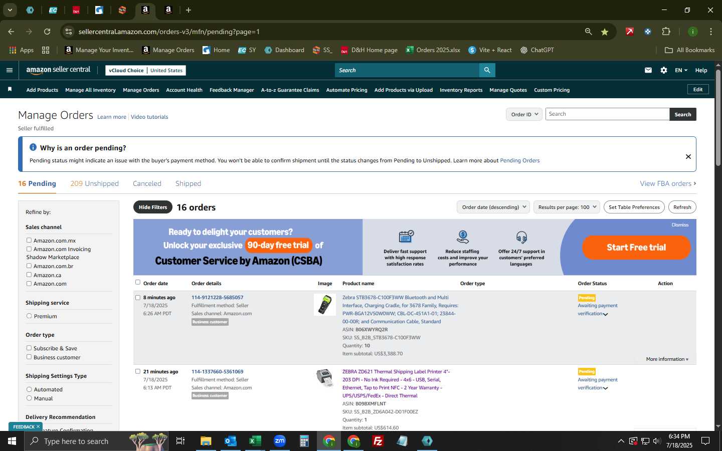Open the Chrome profile avatar

pos(692,32)
